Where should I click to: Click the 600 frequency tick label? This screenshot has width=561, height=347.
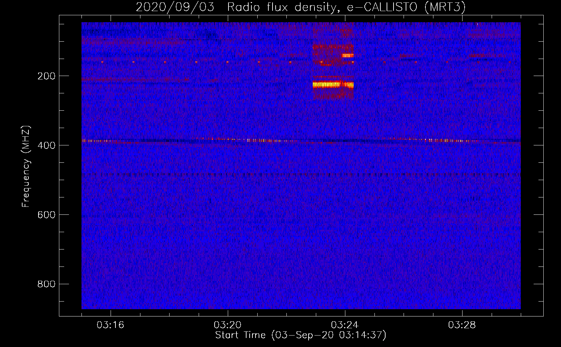click(x=46, y=215)
